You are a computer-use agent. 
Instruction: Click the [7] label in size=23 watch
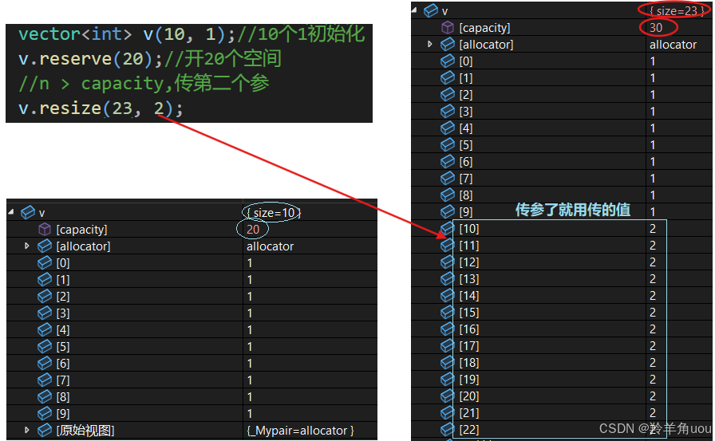tap(466, 179)
